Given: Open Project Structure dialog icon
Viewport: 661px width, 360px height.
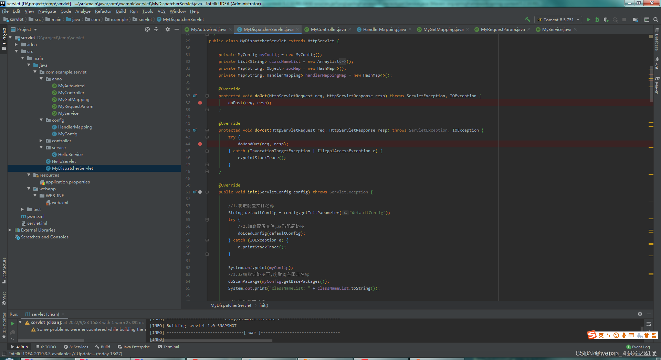Looking at the screenshot, I should tap(636, 20).
